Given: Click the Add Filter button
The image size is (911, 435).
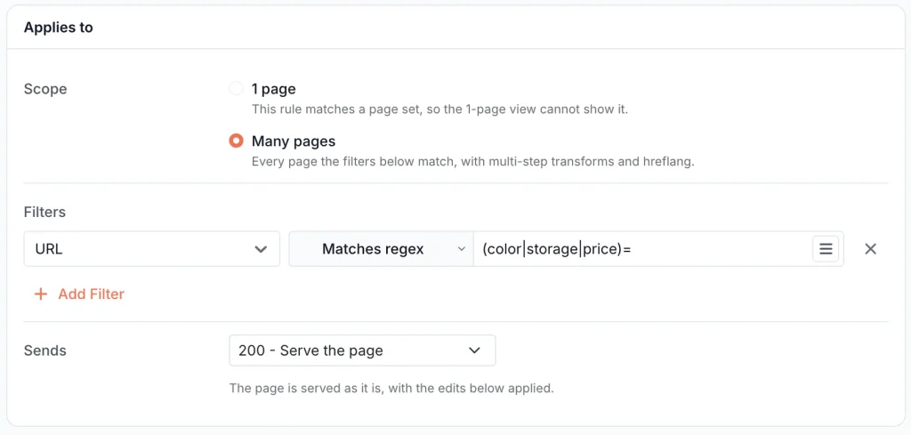Looking at the screenshot, I should (79, 294).
